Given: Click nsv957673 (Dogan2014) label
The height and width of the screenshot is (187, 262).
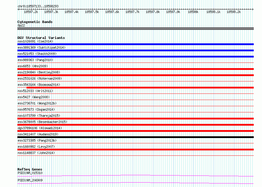Looking at the screenshot, I should click(x=36, y=109).
